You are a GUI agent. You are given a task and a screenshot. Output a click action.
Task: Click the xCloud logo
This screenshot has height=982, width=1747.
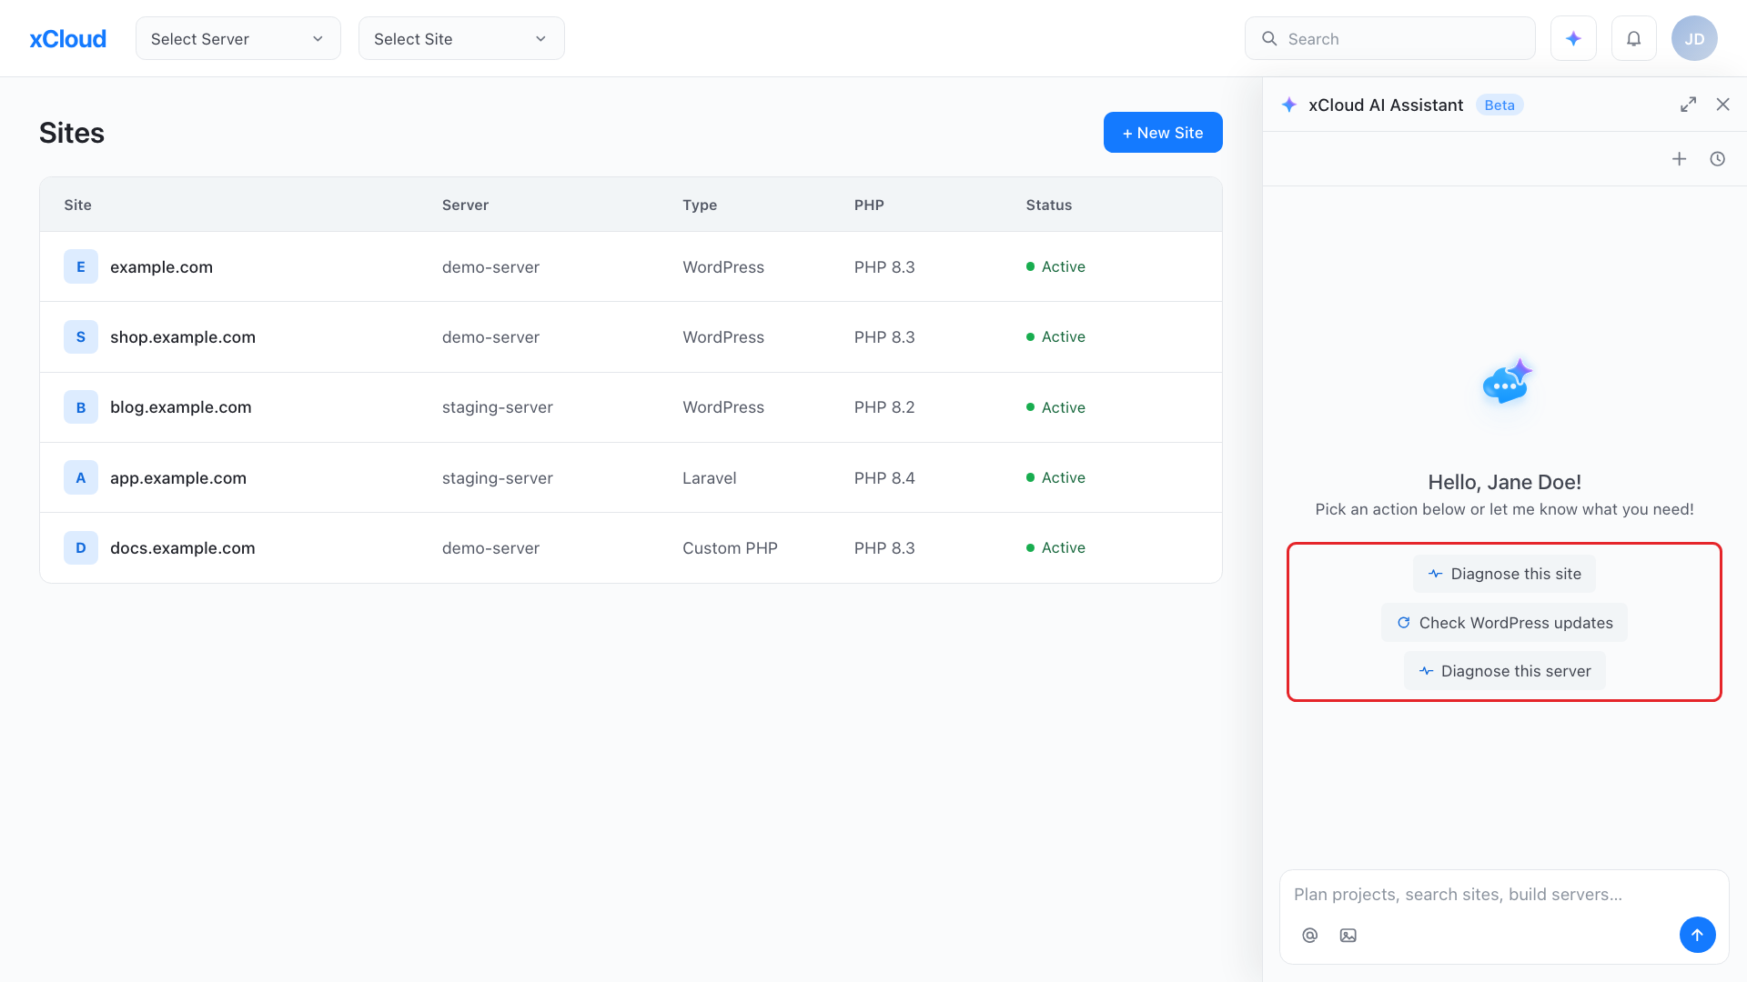coord(68,39)
